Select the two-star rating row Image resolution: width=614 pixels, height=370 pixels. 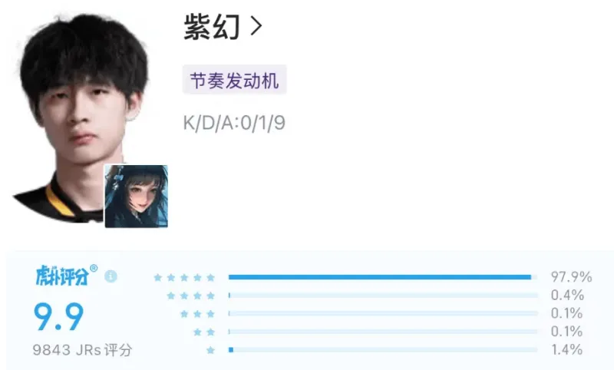372,332
